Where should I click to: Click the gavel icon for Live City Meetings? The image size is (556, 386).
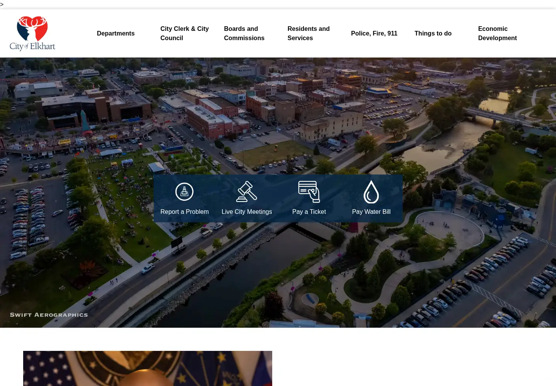(247, 191)
